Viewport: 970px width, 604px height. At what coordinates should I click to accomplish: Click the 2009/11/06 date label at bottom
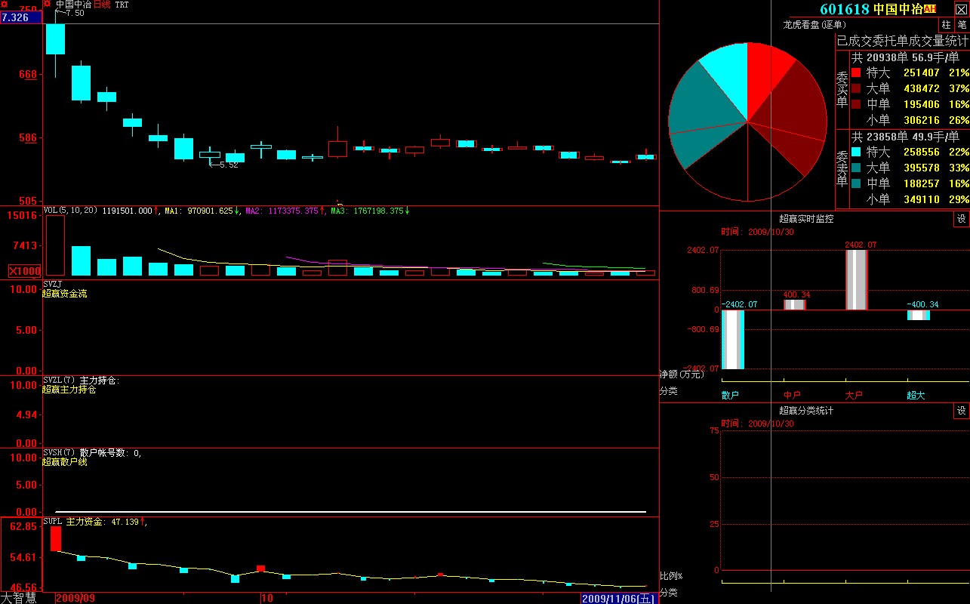(x=618, y=598)
